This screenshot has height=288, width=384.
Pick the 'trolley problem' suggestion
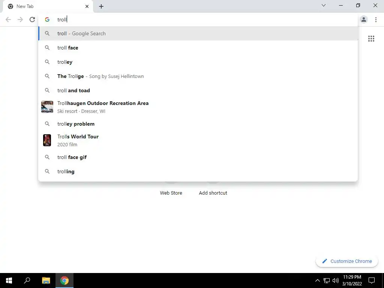(198, 124)
